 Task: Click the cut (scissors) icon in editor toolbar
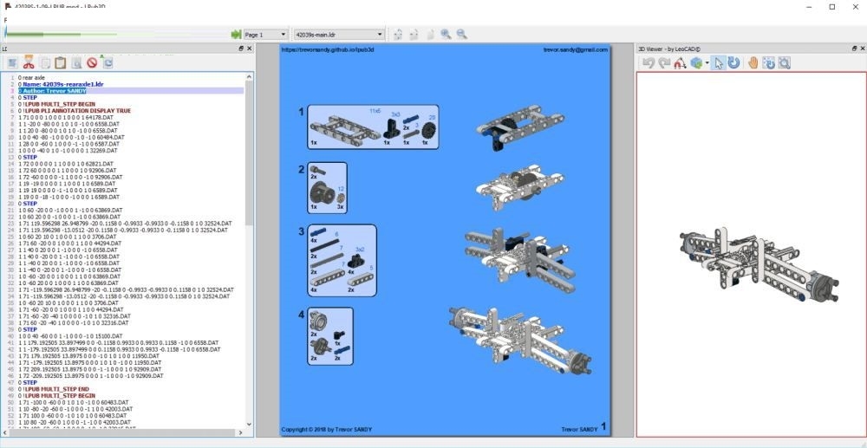click(29, 63)
